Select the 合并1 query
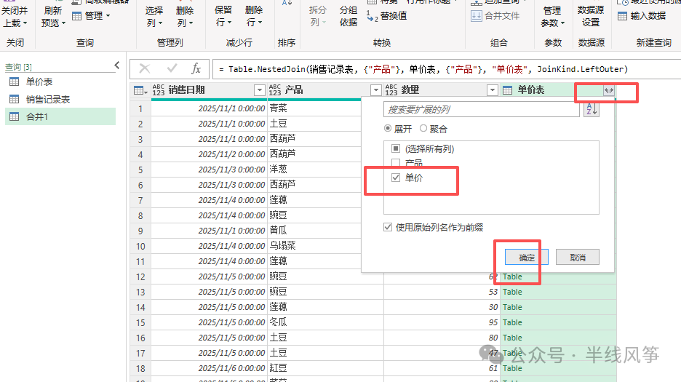Image resolution: width=681 pixels, height=382 pixels. 60,116
